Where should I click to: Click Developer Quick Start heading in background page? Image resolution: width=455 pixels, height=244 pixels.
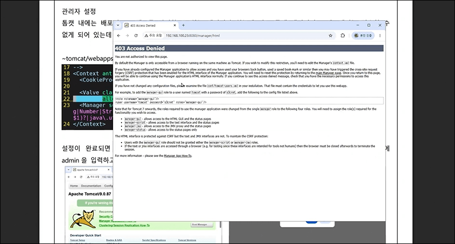(x=85, y=235)
